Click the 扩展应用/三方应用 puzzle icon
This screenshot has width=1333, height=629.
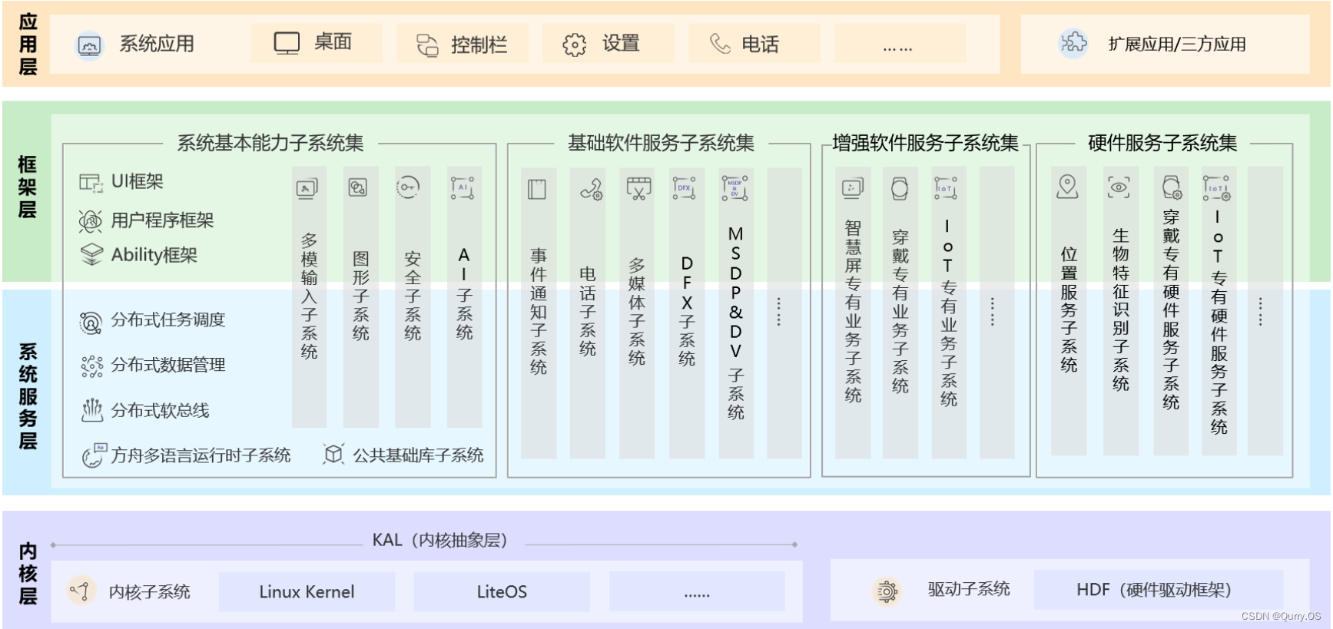coord(1073,43)
